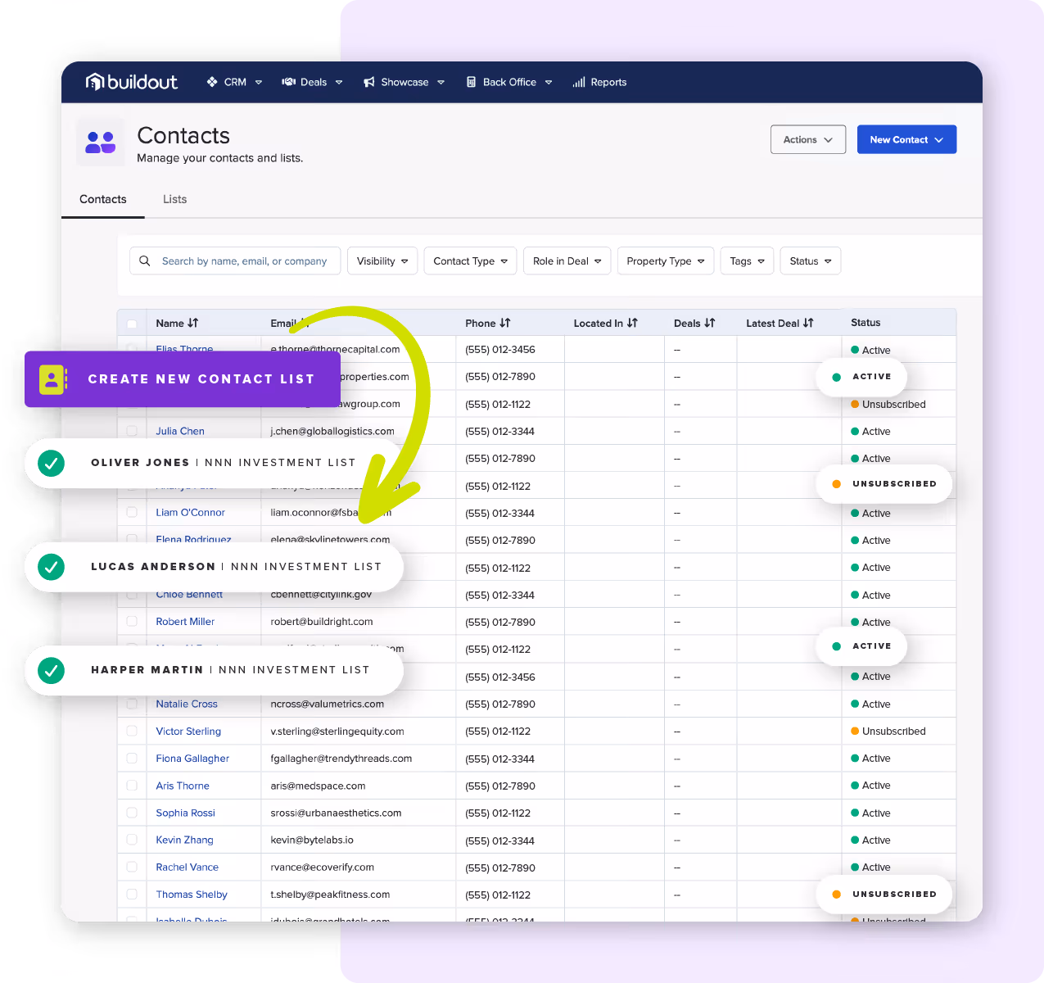Open the Contact Type filter dropdown

(x=470, y=260)
